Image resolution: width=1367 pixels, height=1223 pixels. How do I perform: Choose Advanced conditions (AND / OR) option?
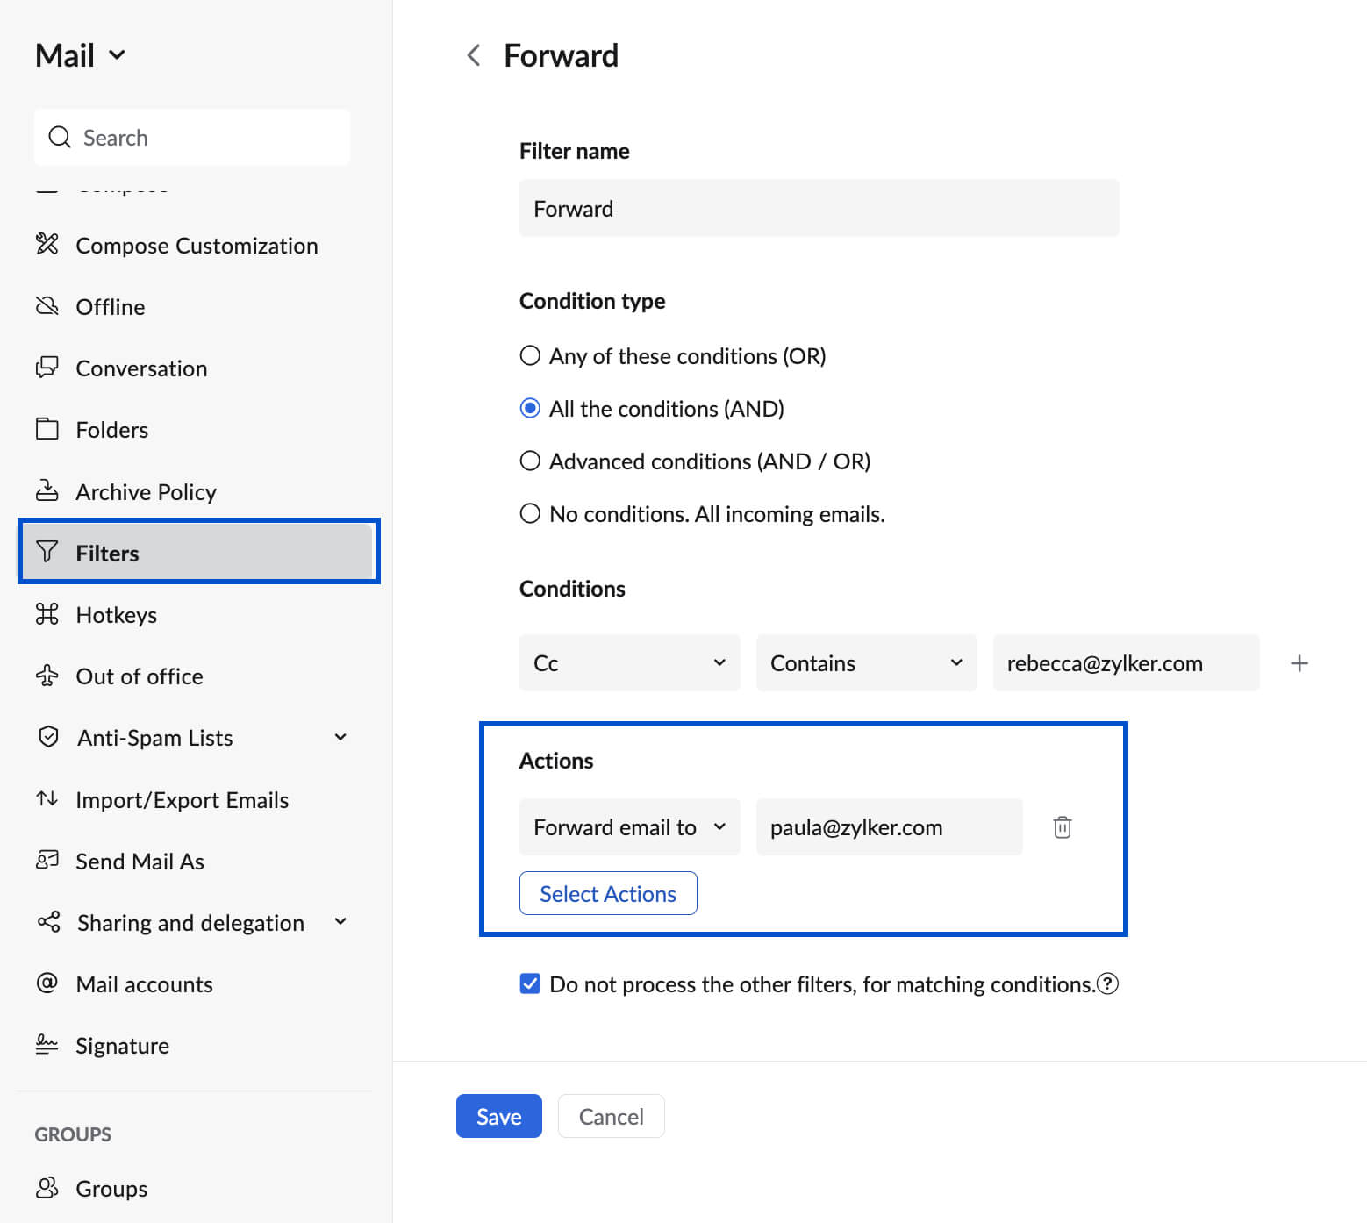click(530, 461)
